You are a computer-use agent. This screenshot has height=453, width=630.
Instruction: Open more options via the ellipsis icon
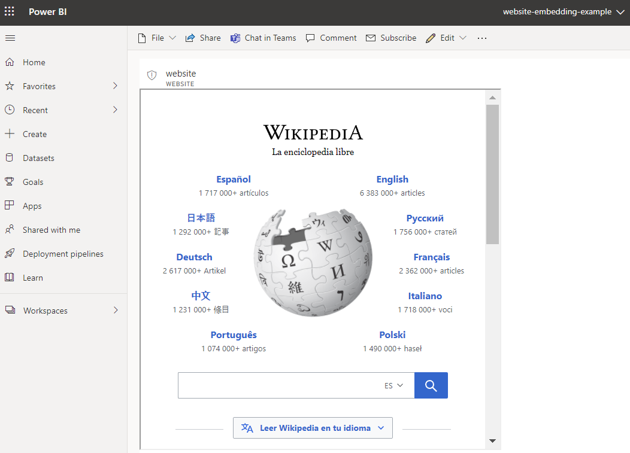pos(481,38)
